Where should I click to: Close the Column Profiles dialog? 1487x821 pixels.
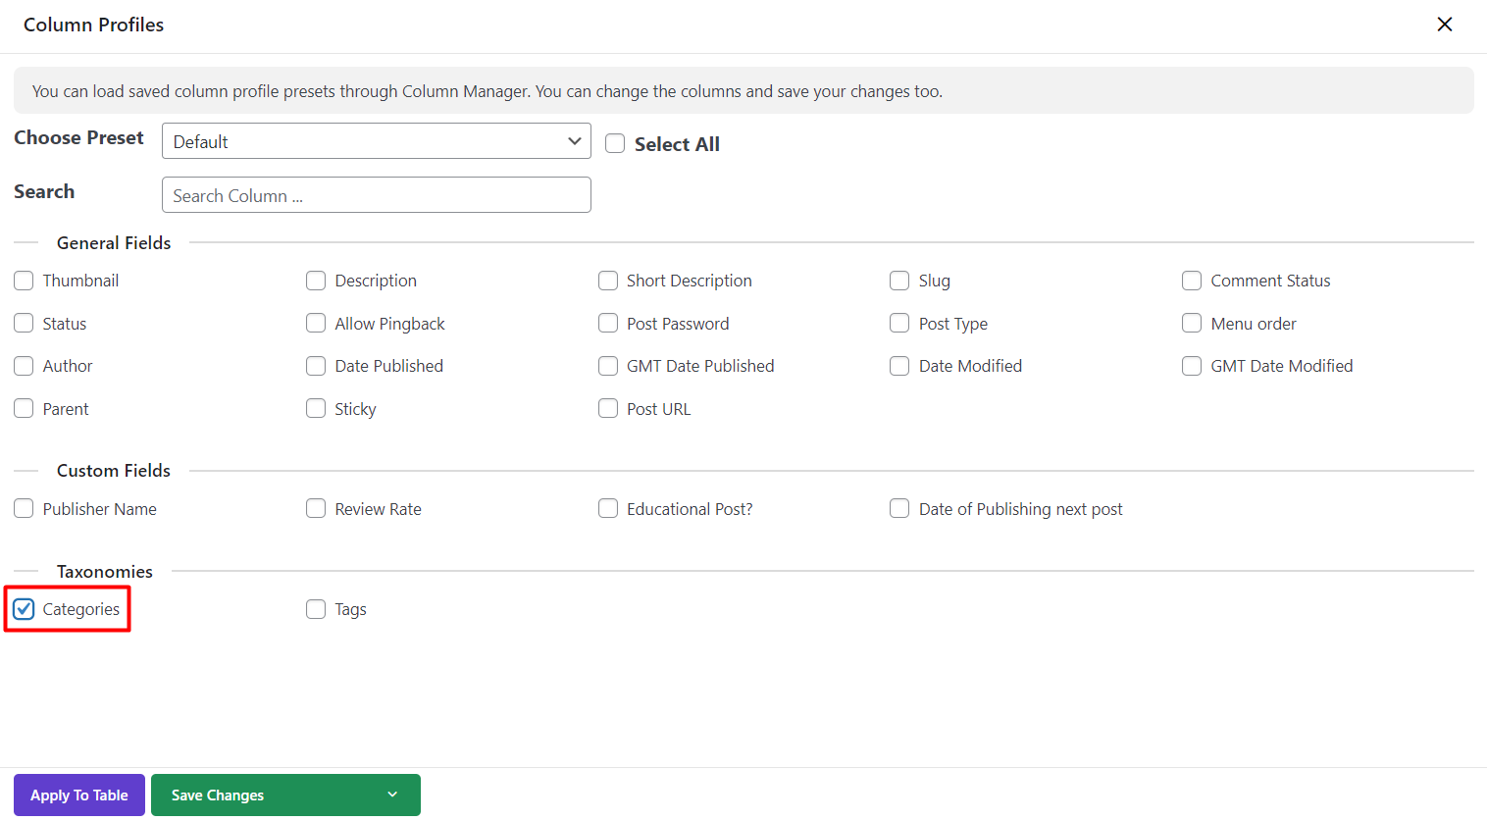tap(1444, 25)
